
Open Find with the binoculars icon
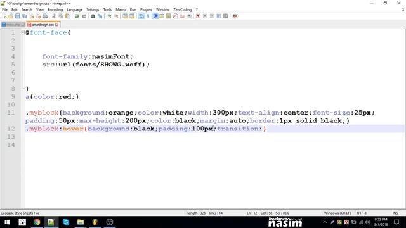93,16
